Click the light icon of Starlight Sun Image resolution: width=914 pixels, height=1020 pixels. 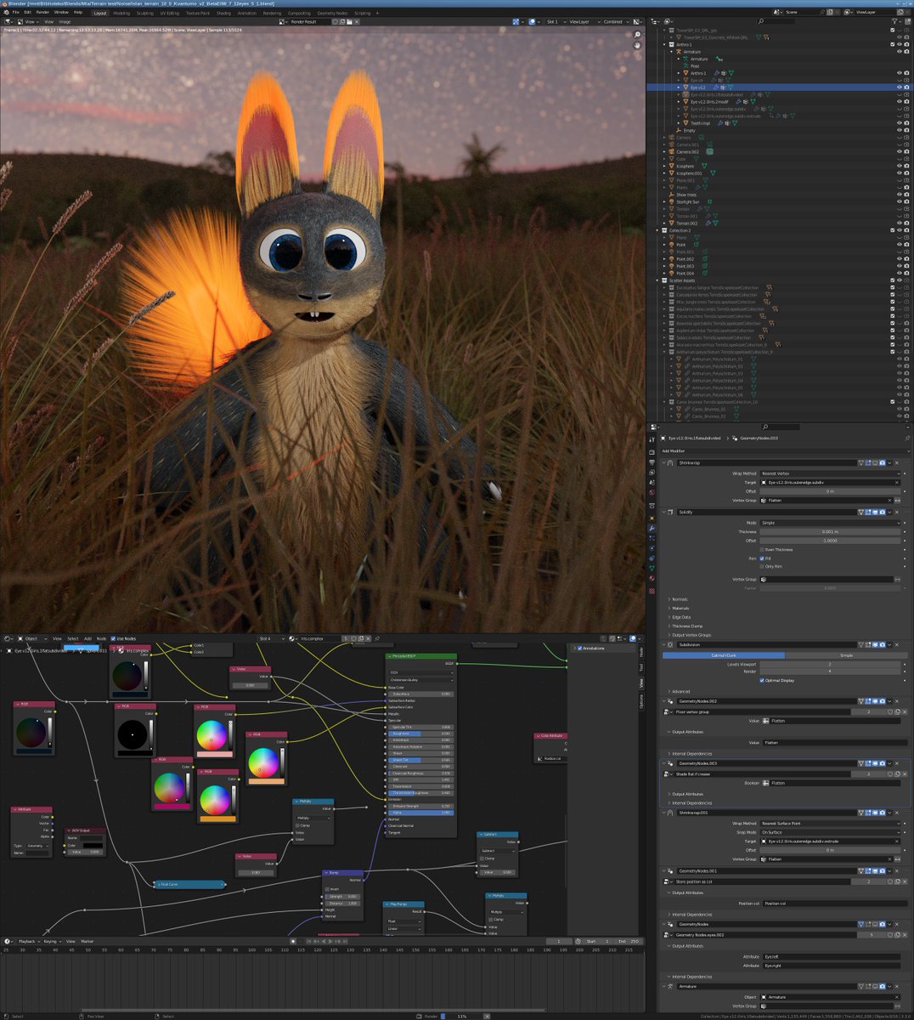(671, 201)
